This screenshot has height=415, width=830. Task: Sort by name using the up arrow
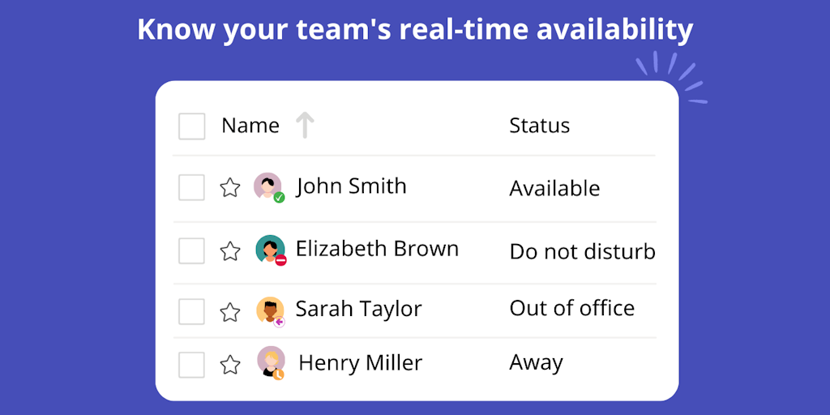point(305,126)
